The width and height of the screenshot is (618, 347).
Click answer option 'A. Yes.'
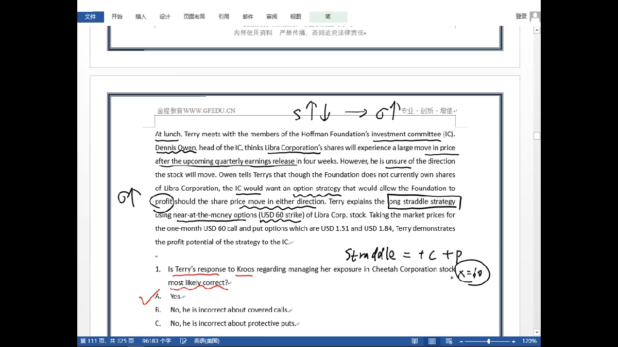[170, 296]
